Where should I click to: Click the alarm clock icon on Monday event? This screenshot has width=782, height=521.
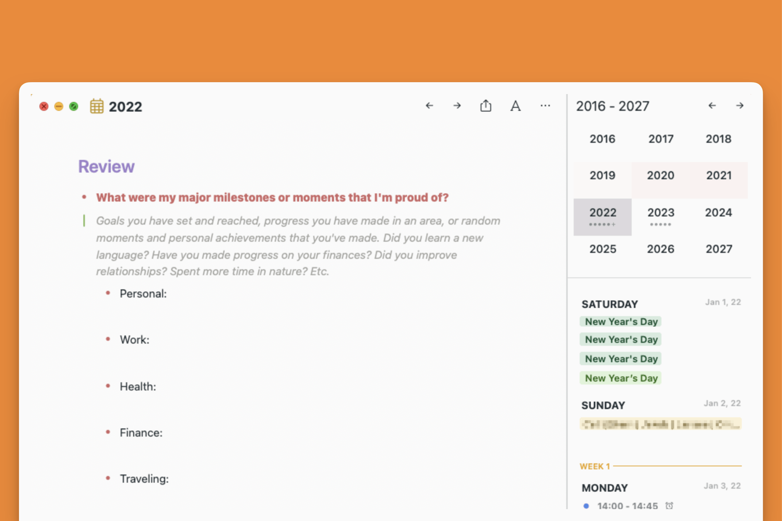[669, 505]
